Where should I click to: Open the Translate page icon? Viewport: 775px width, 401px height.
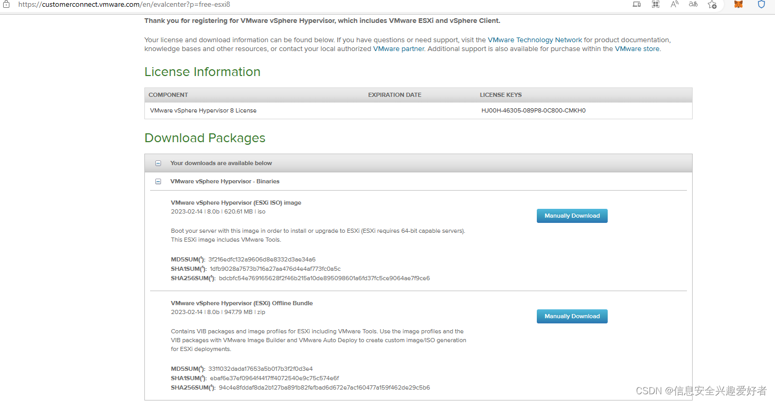coord(693,4)
